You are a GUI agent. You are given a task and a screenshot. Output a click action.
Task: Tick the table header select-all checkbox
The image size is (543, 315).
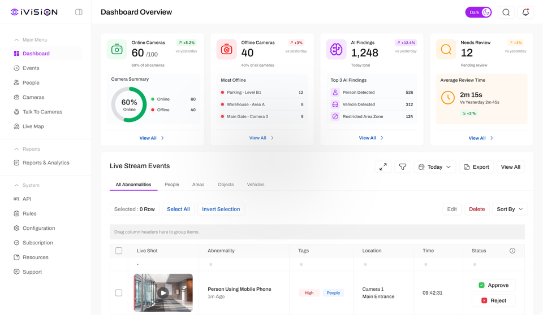coord(119,251)
